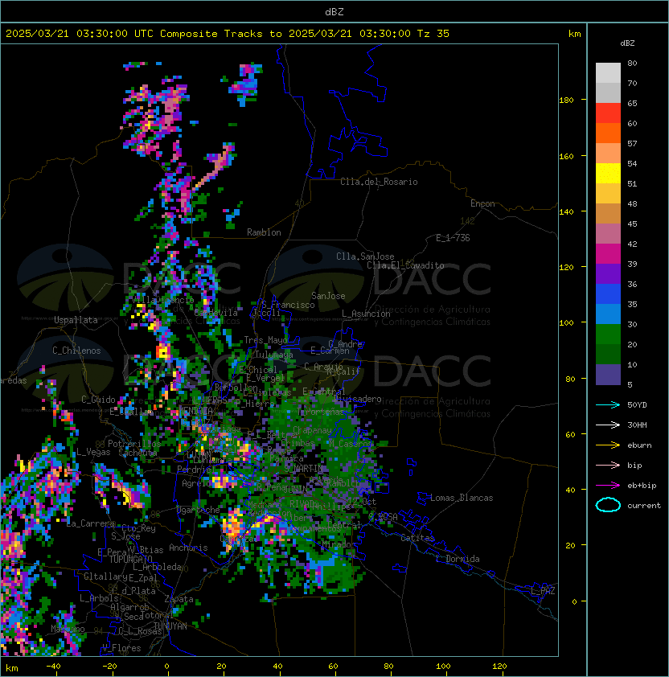Click the 'Zapata' map label
Image resolution: width=669 pixels, height=677 pixels.
click(x=179, y=599)
